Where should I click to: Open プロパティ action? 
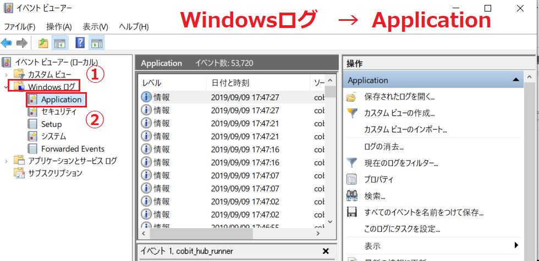click(378, 179)
